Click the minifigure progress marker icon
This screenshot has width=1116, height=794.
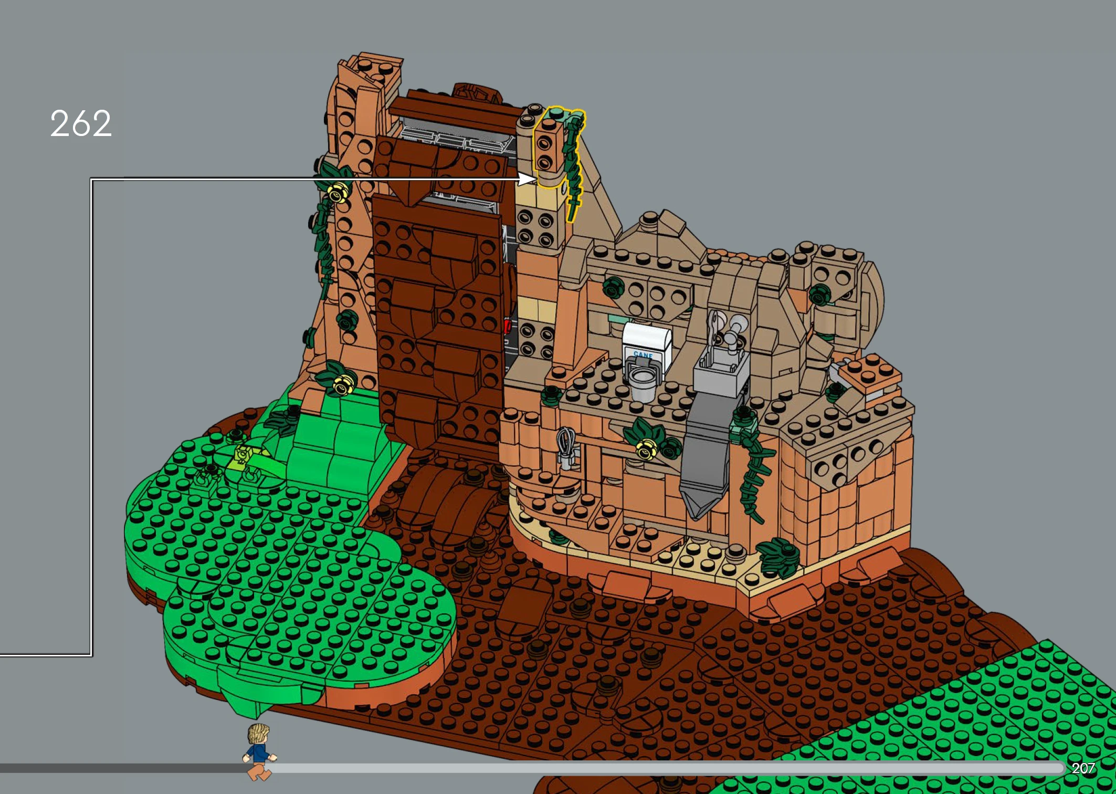pyautogui.click(x=259, y=752)
